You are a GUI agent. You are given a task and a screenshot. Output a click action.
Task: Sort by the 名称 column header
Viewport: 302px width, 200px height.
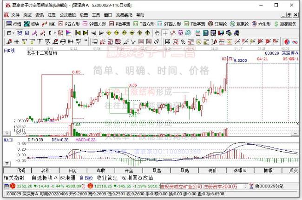(x=45, y=171)
